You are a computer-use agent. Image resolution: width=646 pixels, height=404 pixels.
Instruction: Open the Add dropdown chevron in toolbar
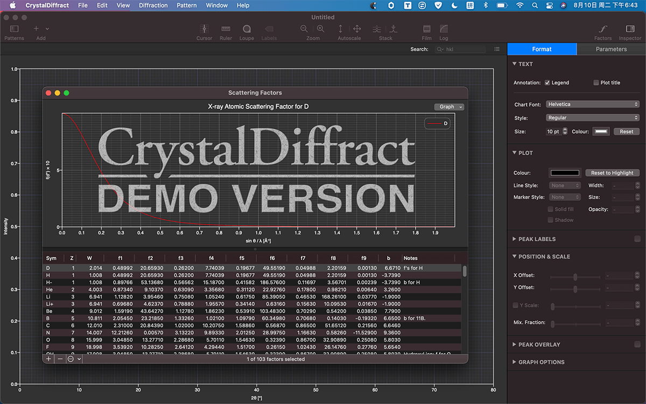pyautogui.click(x=47, y=29)
